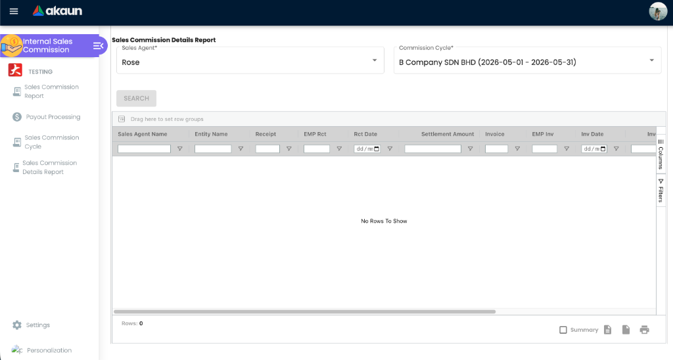Click the EMP Inv column header
The image size is (673, 360).
click(542, 134)
